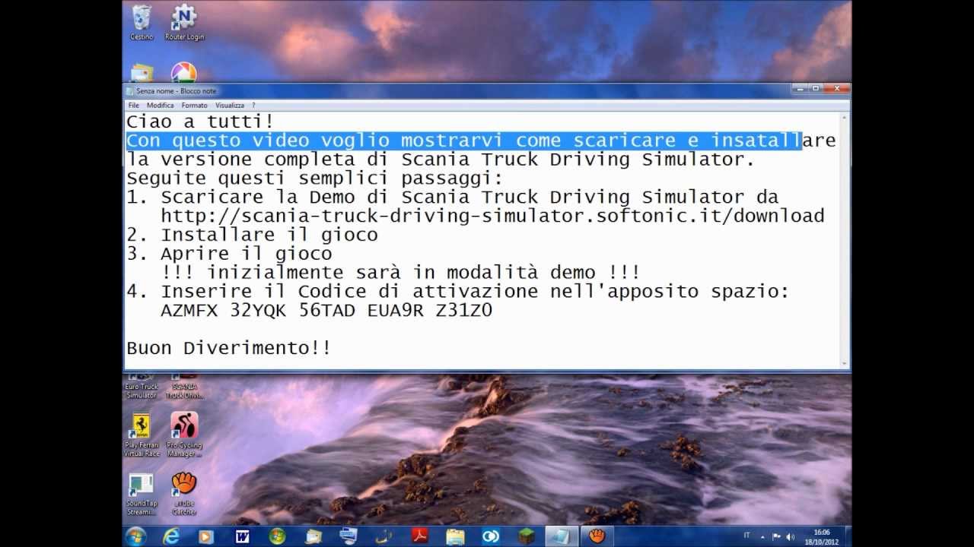Open the Router Login desktop shortcut
Viewport: 974px width, 547px height.
[x=184, y=22]
